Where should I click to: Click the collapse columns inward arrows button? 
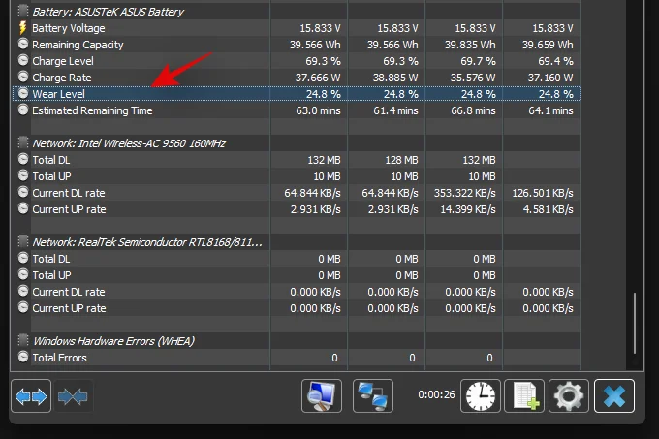[x=73, y=396]
